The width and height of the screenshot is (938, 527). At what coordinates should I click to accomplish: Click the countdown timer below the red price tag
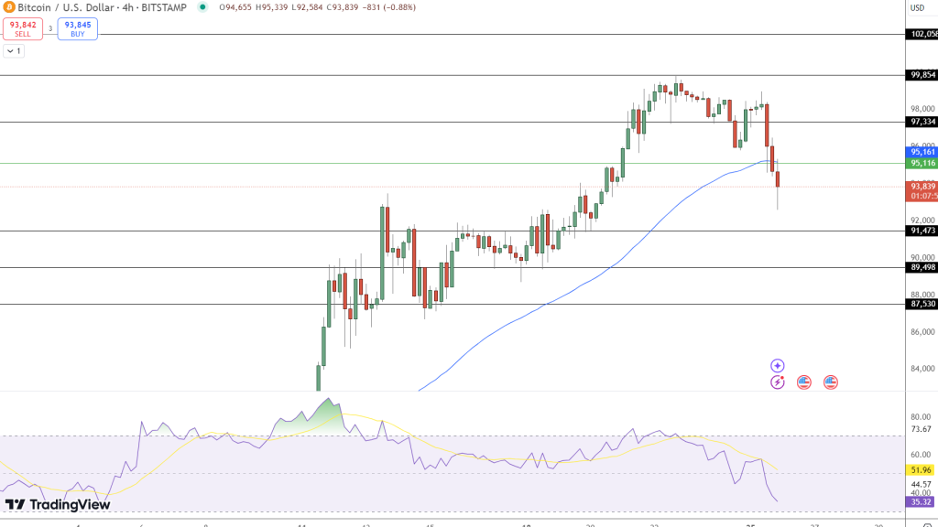click(x=916, y=195)
